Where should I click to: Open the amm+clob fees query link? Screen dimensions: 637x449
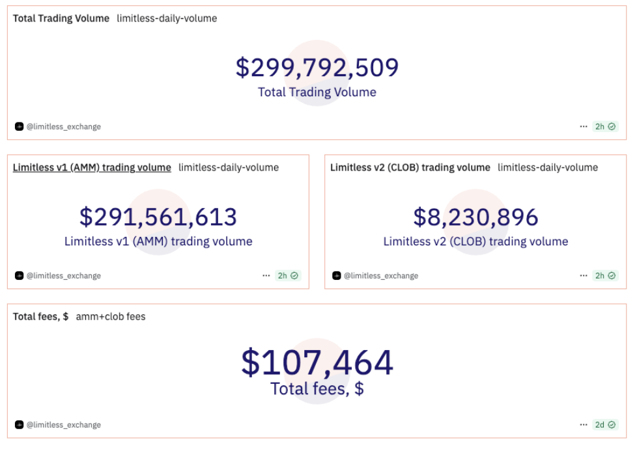pos(111,317)
